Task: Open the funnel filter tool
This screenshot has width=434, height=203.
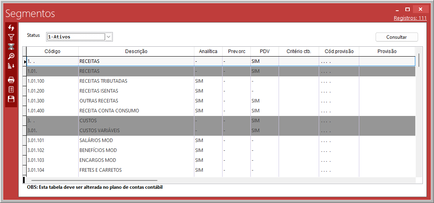Action: [x=11, y=37]
